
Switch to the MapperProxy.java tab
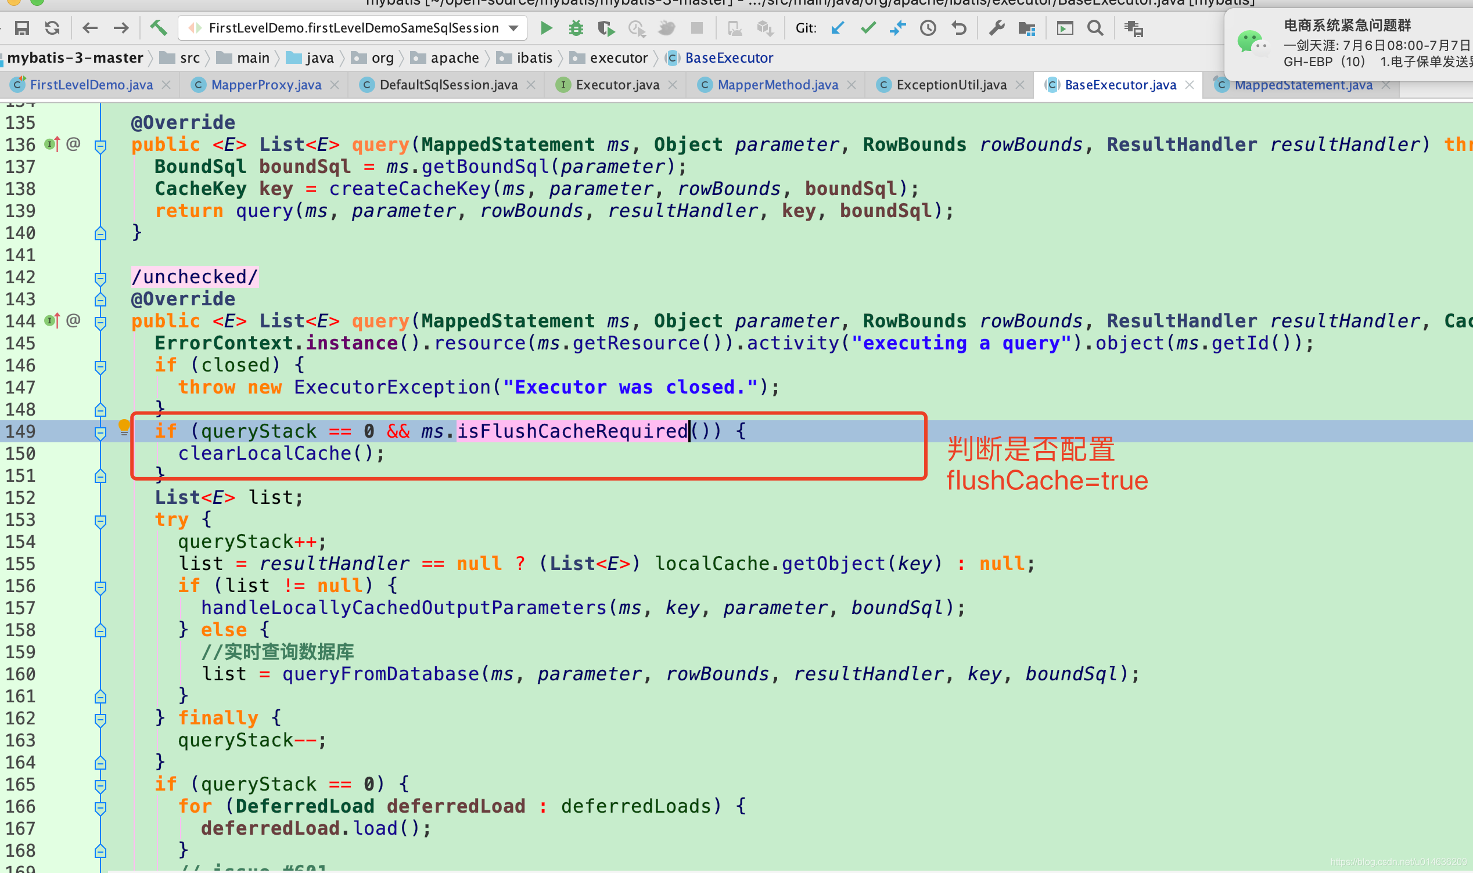(266, 85)
